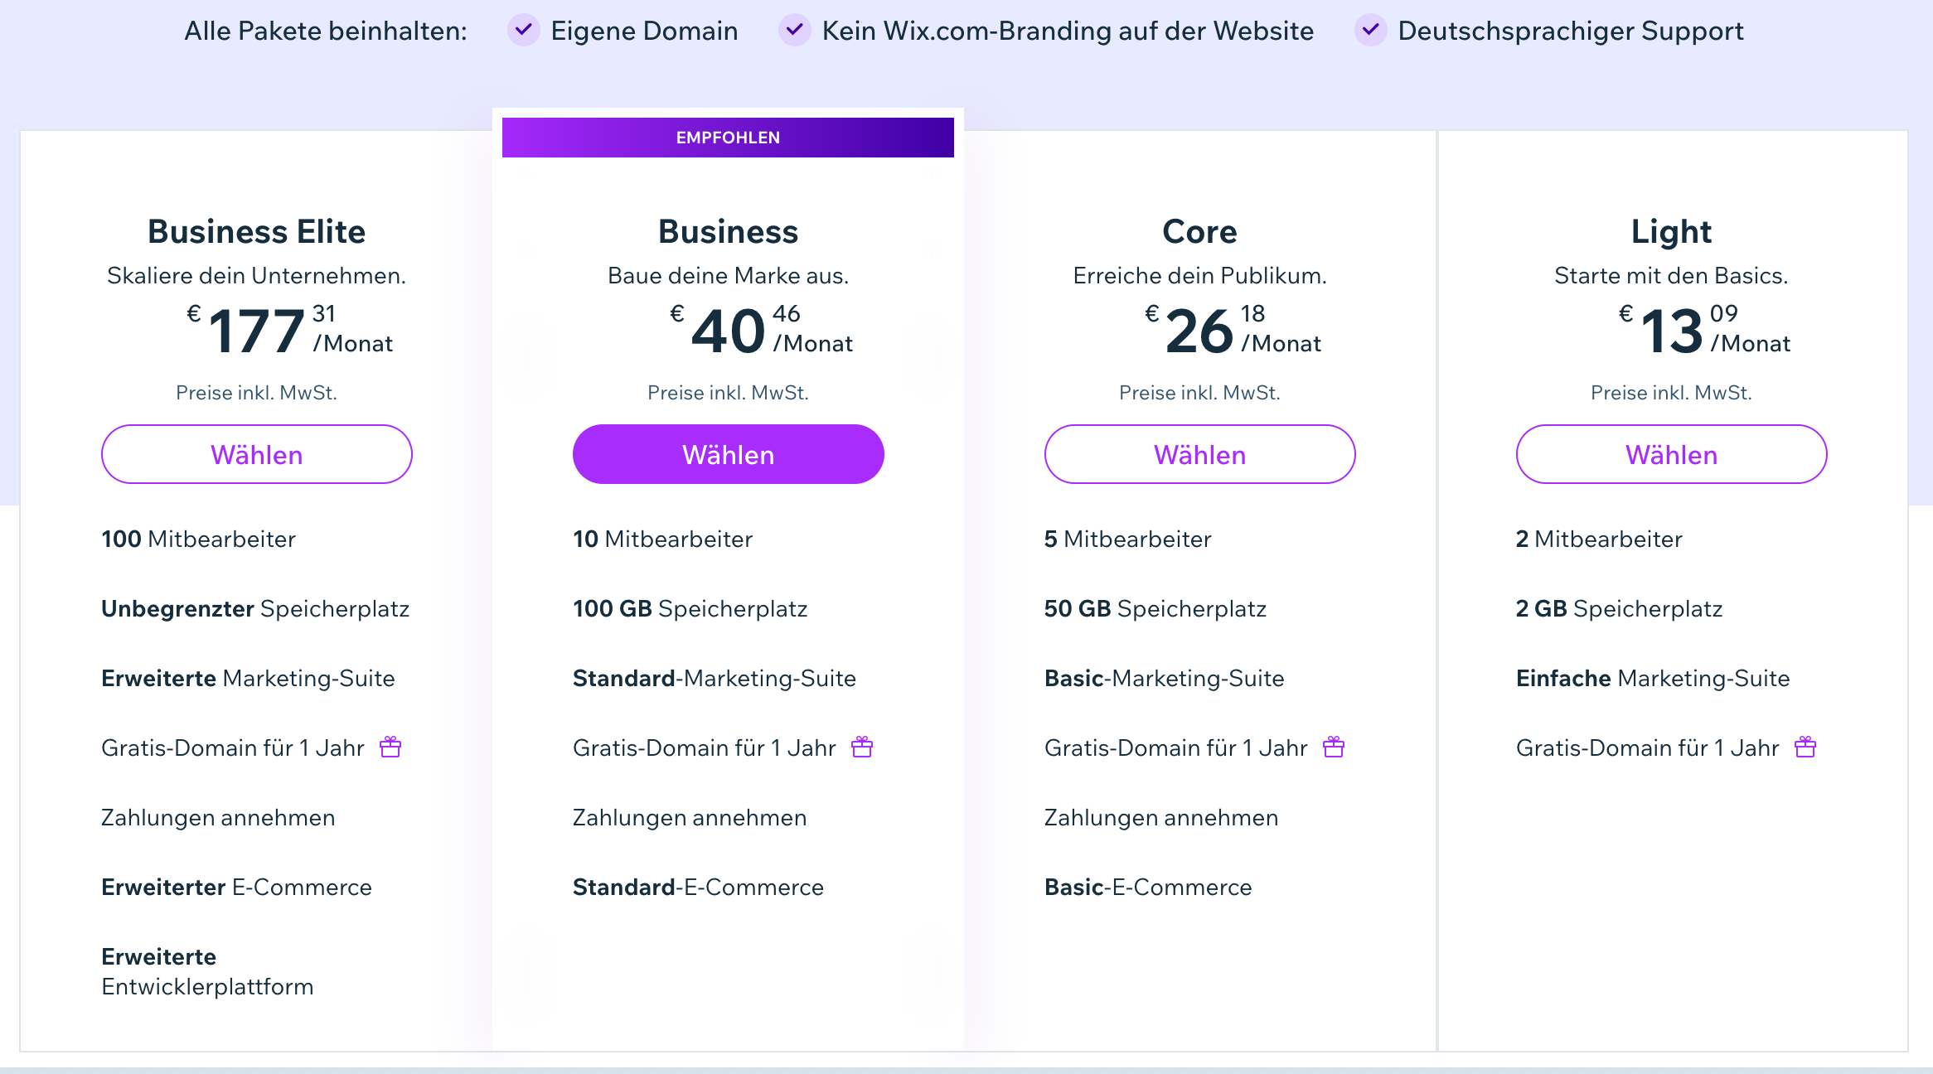
Task: Click the €40 monthly price
Action: 761,330
